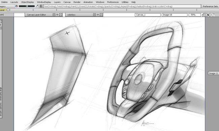Click the history icon beside the prompt line

(x=41, y=6)
